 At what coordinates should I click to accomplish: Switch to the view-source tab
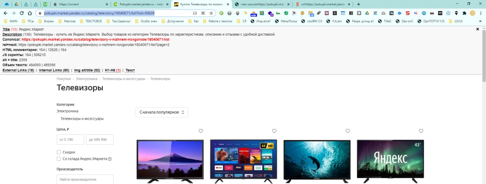click(x=261, y=4)
